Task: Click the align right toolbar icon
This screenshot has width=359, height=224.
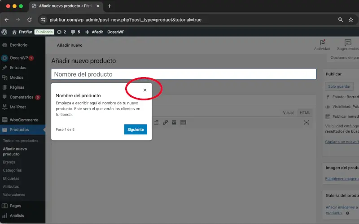Action: (x=156, y=122)
